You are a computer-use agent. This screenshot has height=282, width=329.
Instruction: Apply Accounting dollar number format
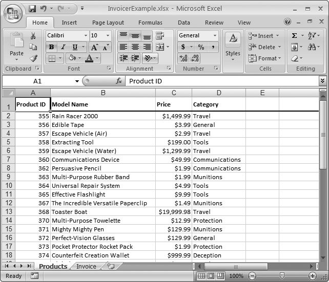click(183, 47)
